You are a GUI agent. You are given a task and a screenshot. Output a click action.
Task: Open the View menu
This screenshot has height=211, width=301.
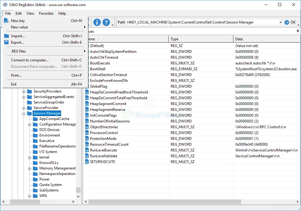click(30, 13)
